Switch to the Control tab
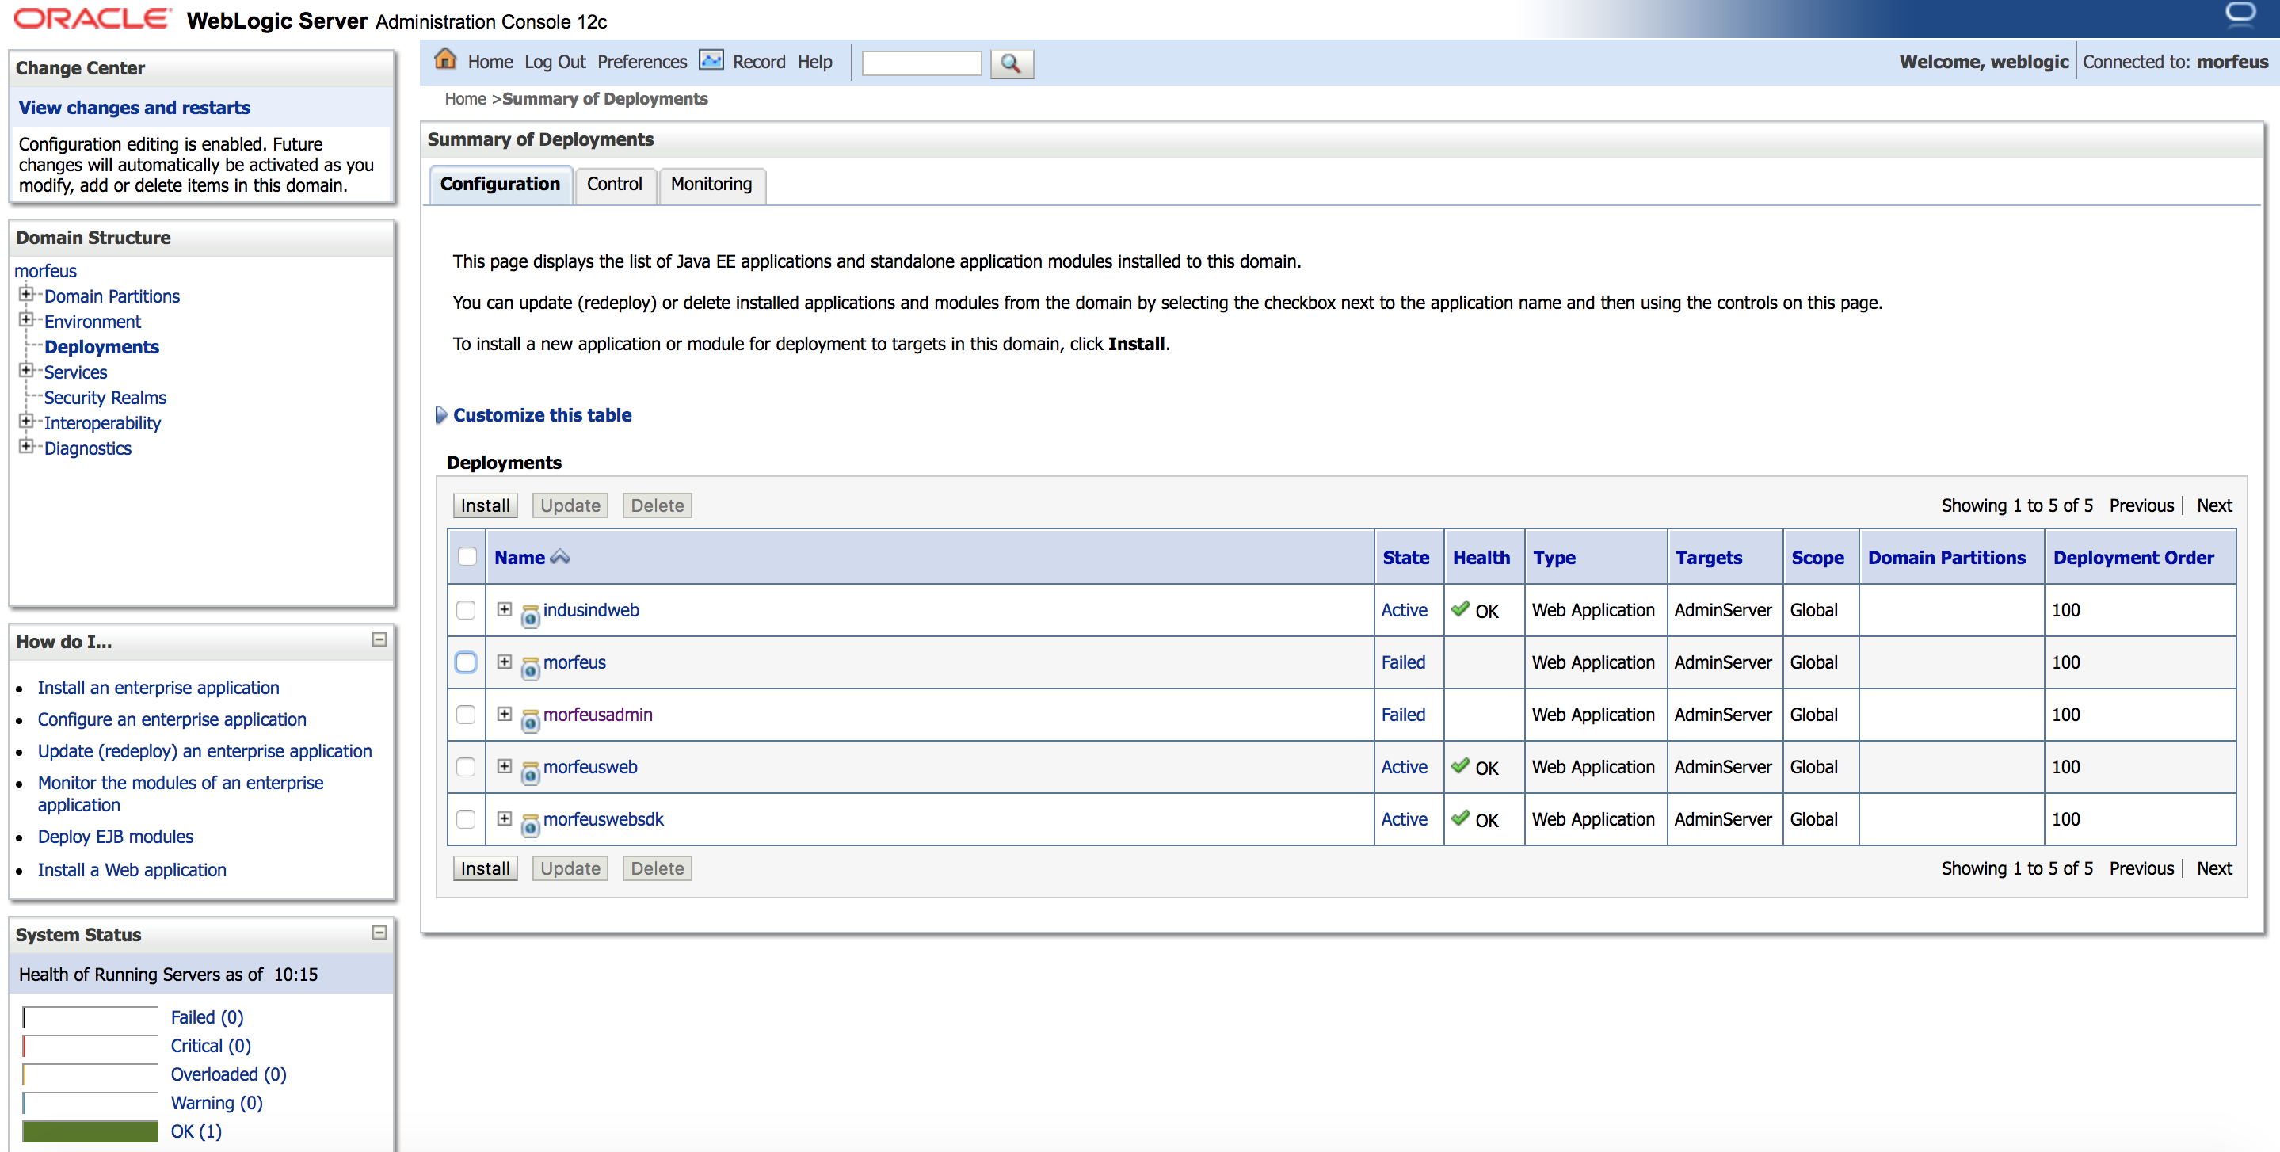 (x=614, y=184)
